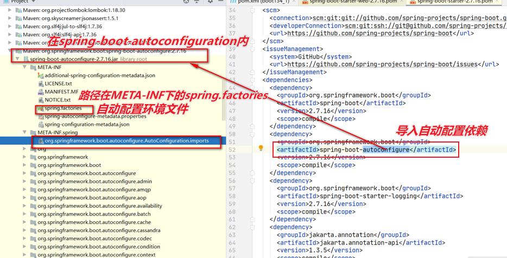Click the package icon of org.springframework.boot.autoconfigure.batch
Image resolution: width=507 pixels, height=258 pixels.
33,214
